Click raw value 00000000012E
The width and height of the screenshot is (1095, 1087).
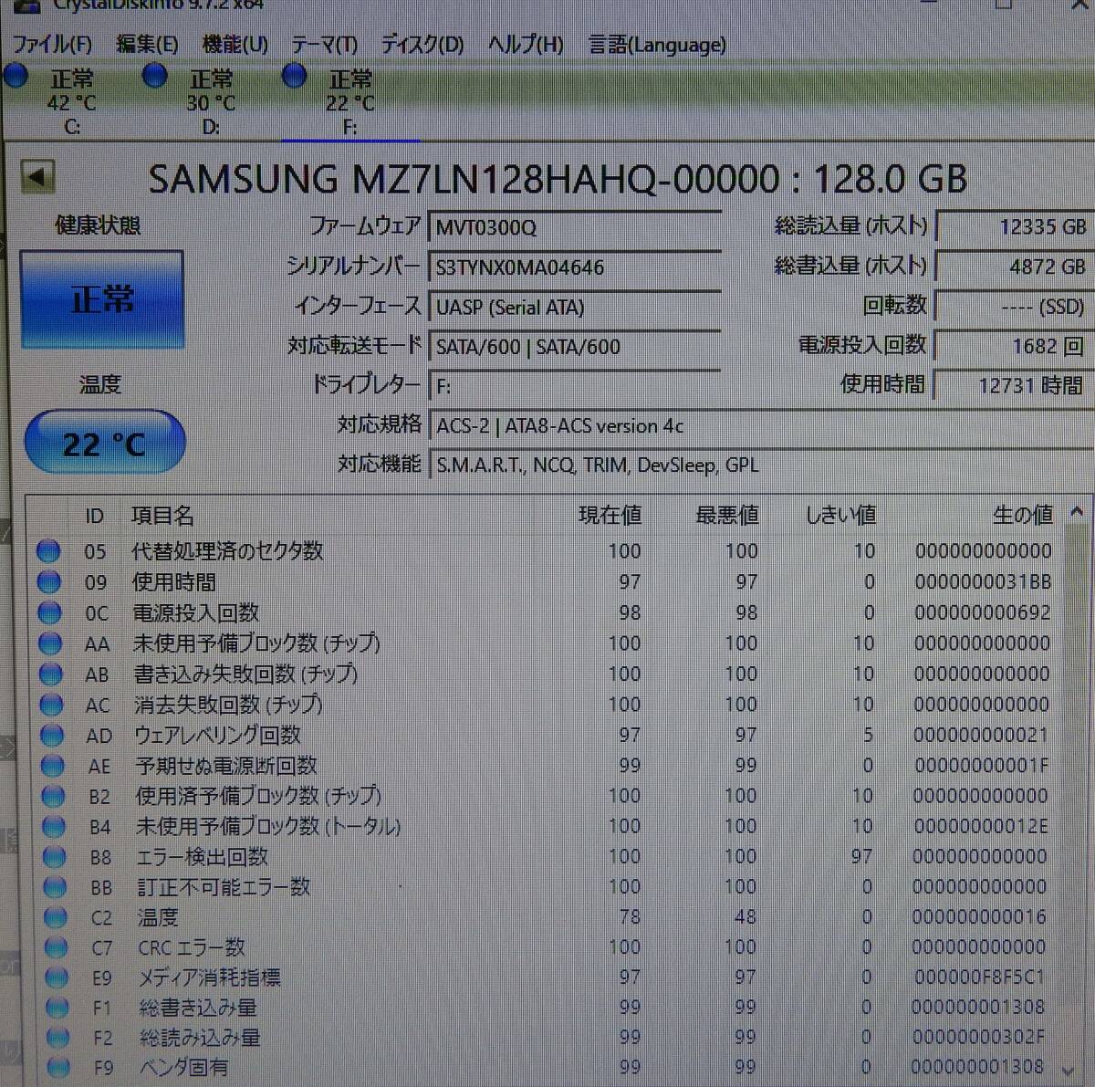[981, 826]
